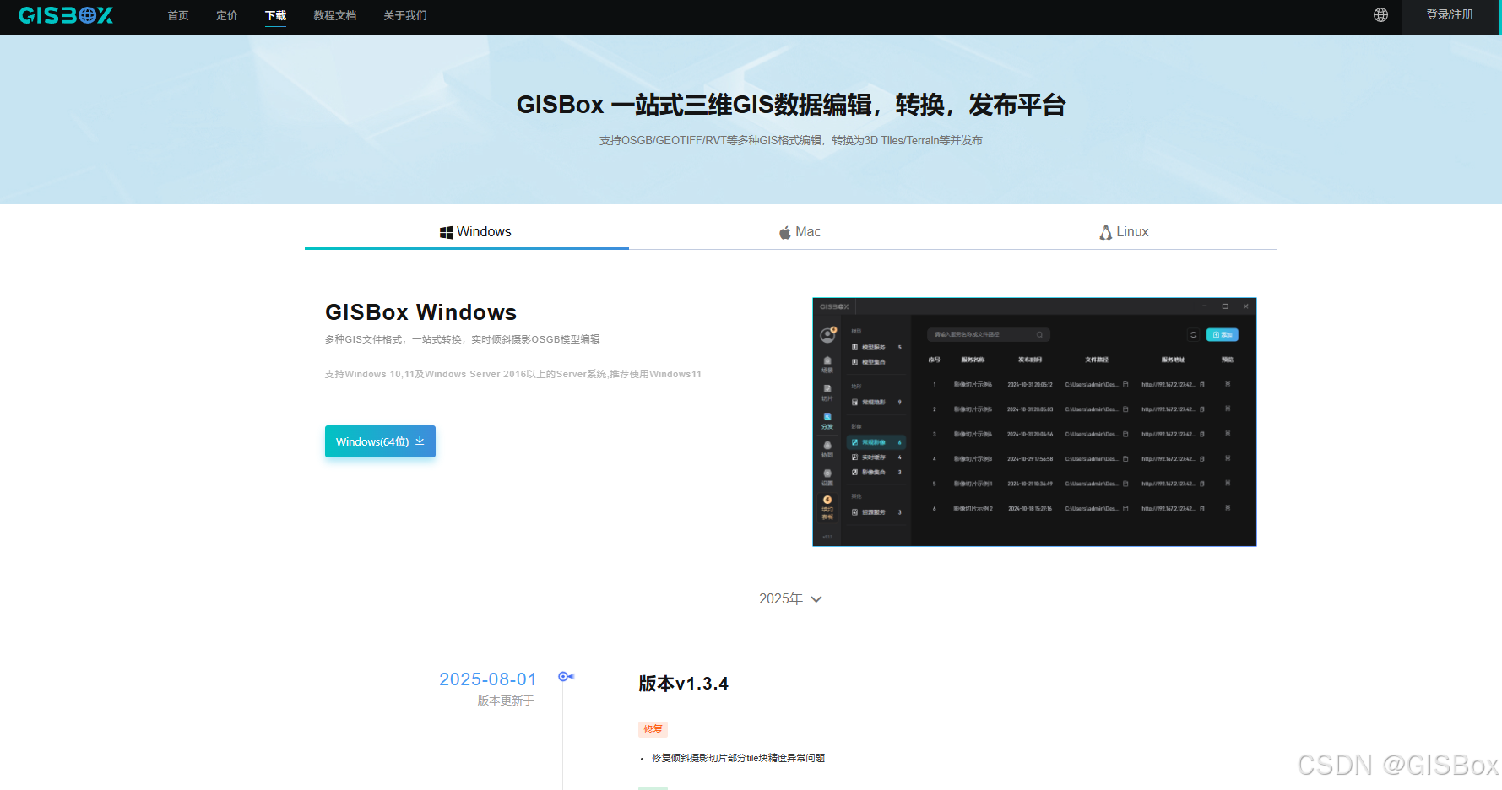Screen dimensions: 1502x790
Task: Open the 定价 nav item
Action: tap(227, 15)
